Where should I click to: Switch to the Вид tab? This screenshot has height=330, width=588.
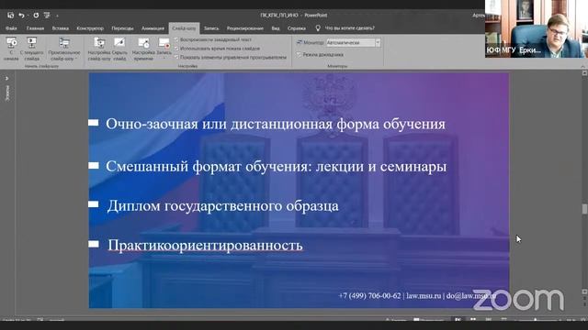(x=276, y=28)
